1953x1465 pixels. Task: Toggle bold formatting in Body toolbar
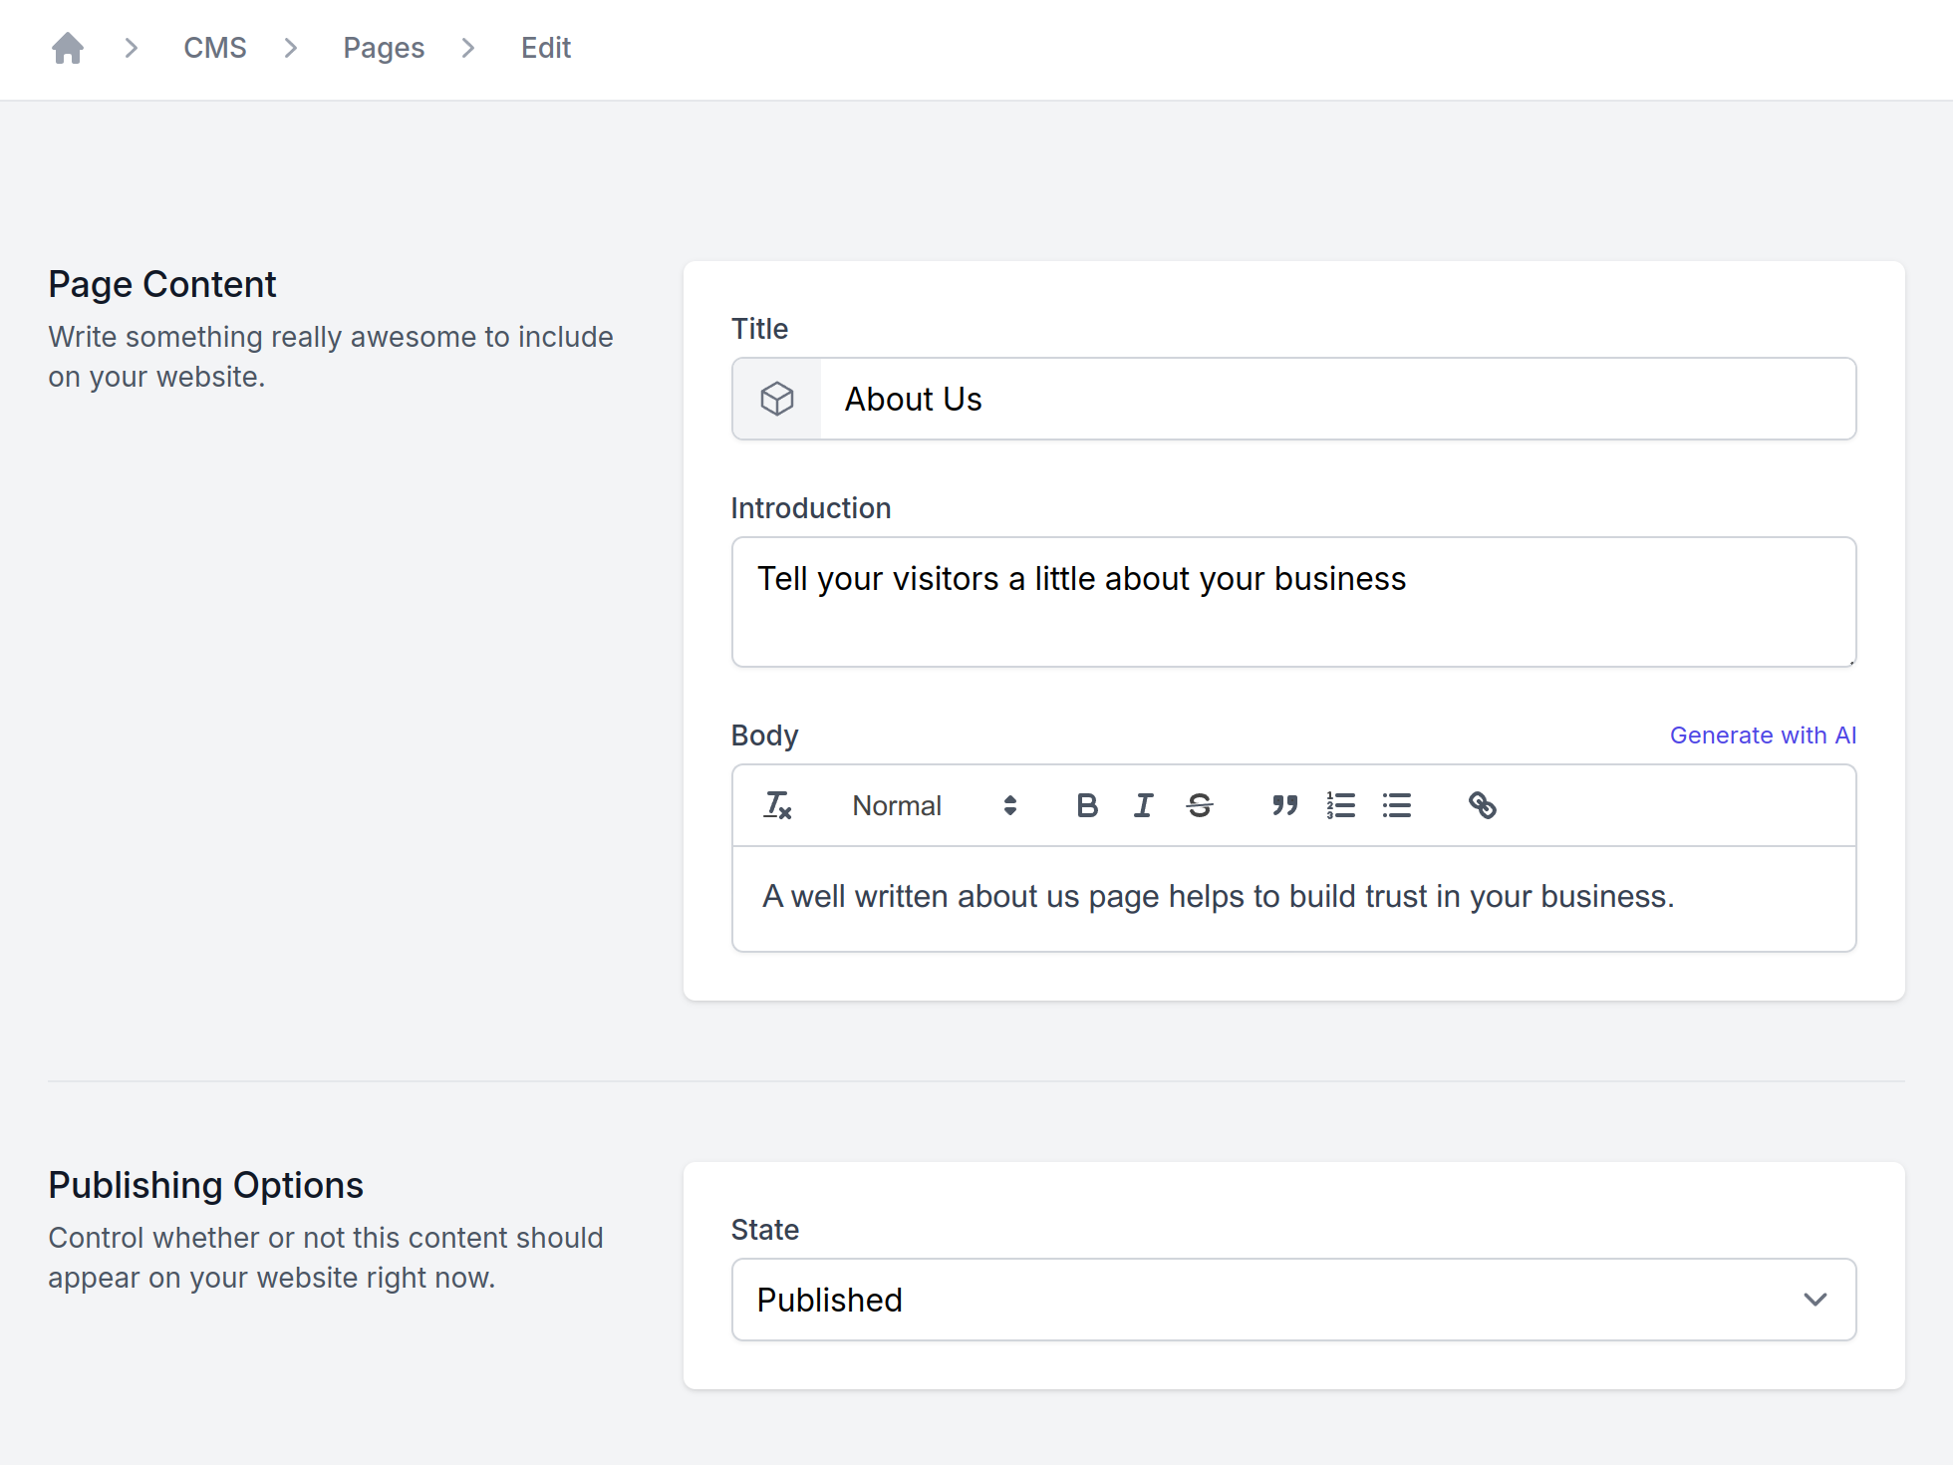(1087, 805)
